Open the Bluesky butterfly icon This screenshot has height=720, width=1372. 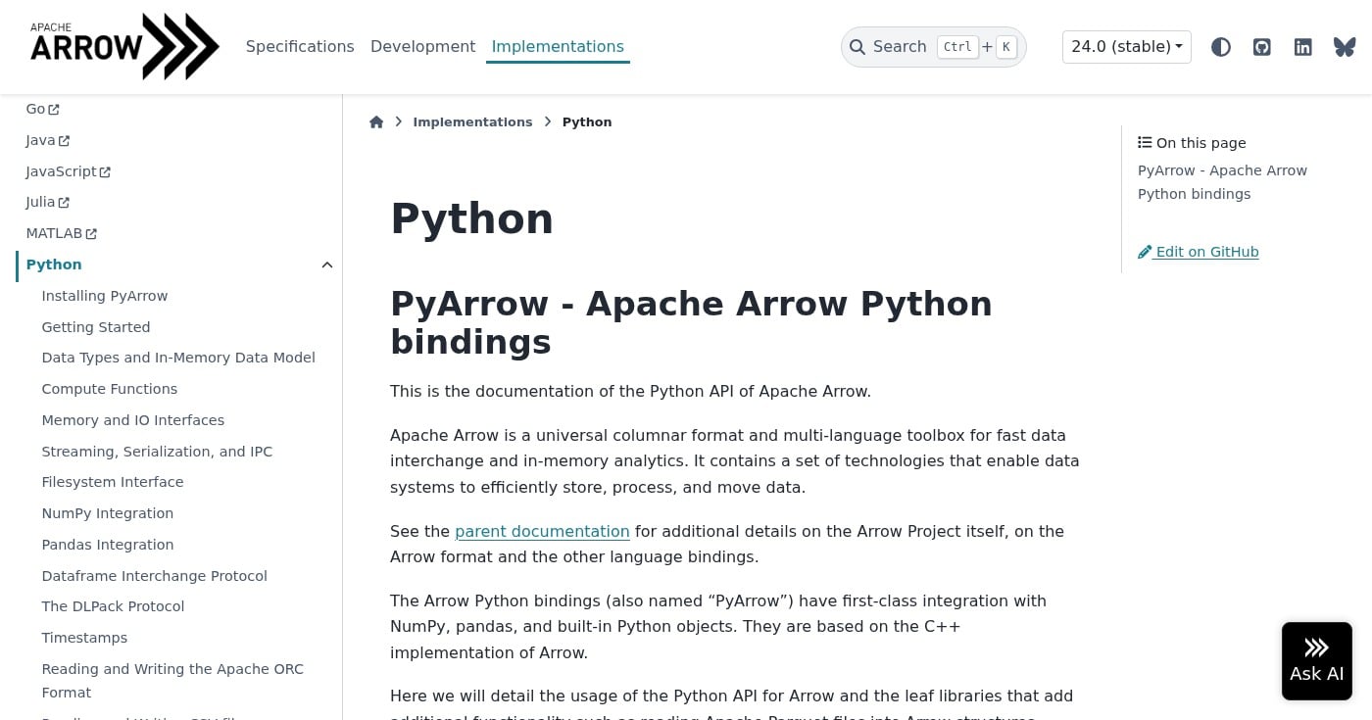[1345, 47]
